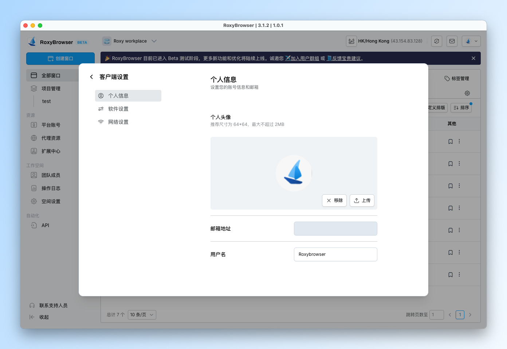
Task: Close the Beta announcement banner
Action: pyautogui.click(x=473, y=58)
